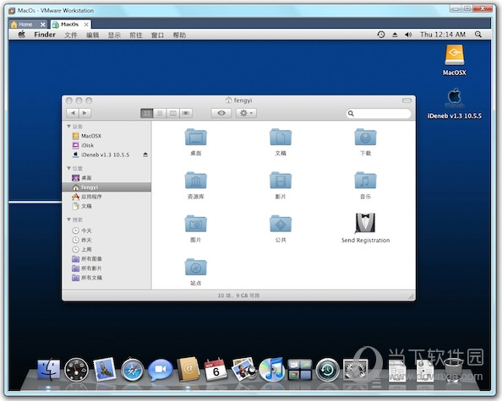Open Time Machine in the Dock

pos(327,370)
